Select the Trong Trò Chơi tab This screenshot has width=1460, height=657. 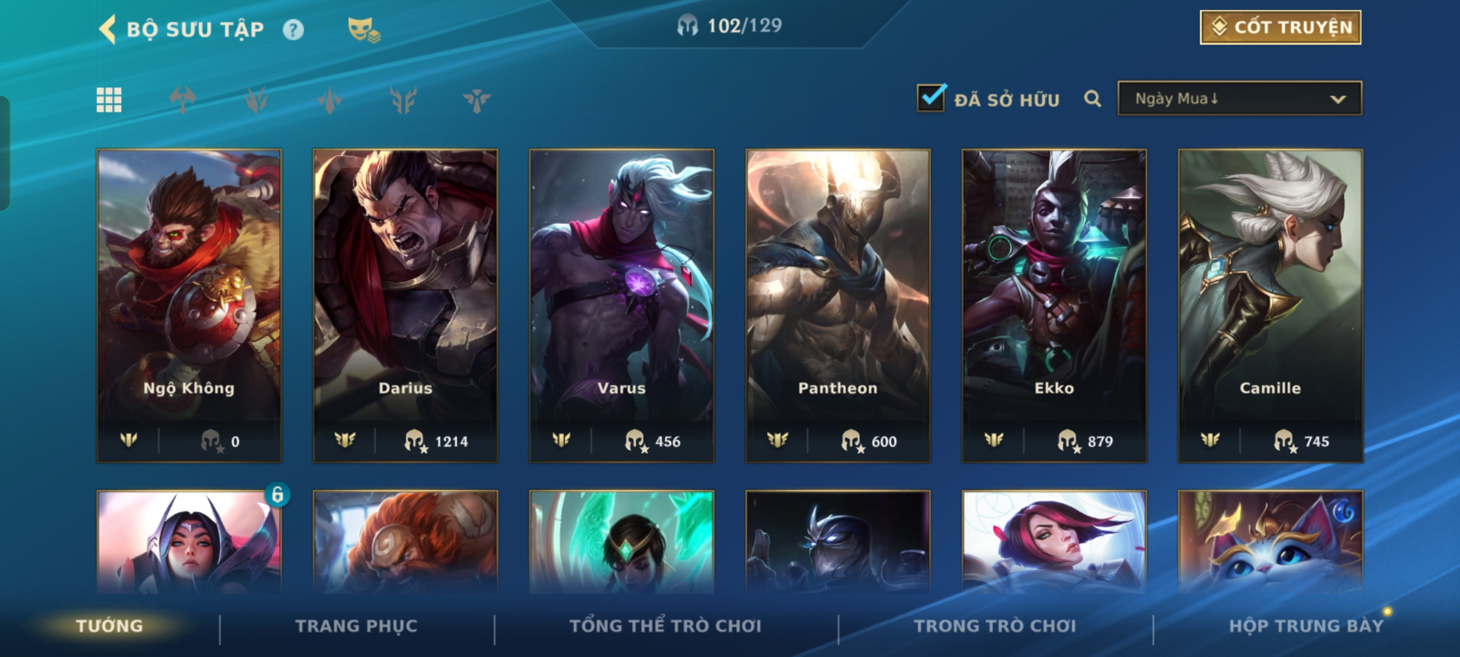995,626
